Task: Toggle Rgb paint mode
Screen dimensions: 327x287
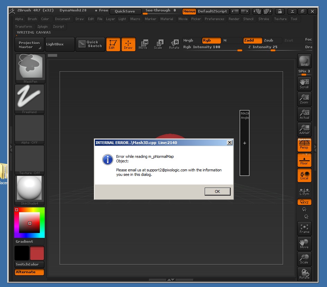Action: click(211, 41)
